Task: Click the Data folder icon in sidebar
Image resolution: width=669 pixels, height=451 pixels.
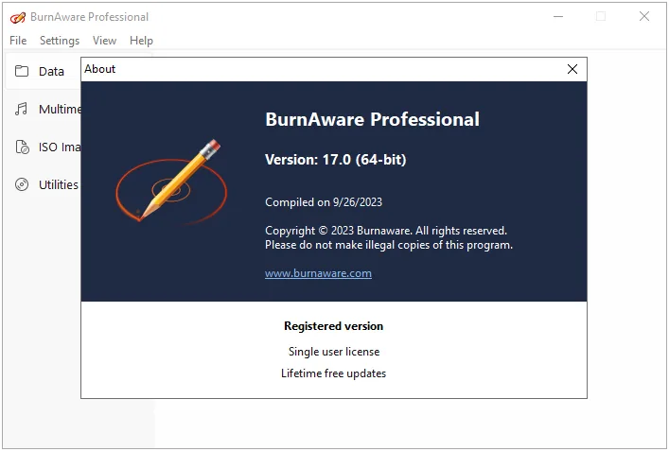Action: pyautogui.click(x=22, y=71)
